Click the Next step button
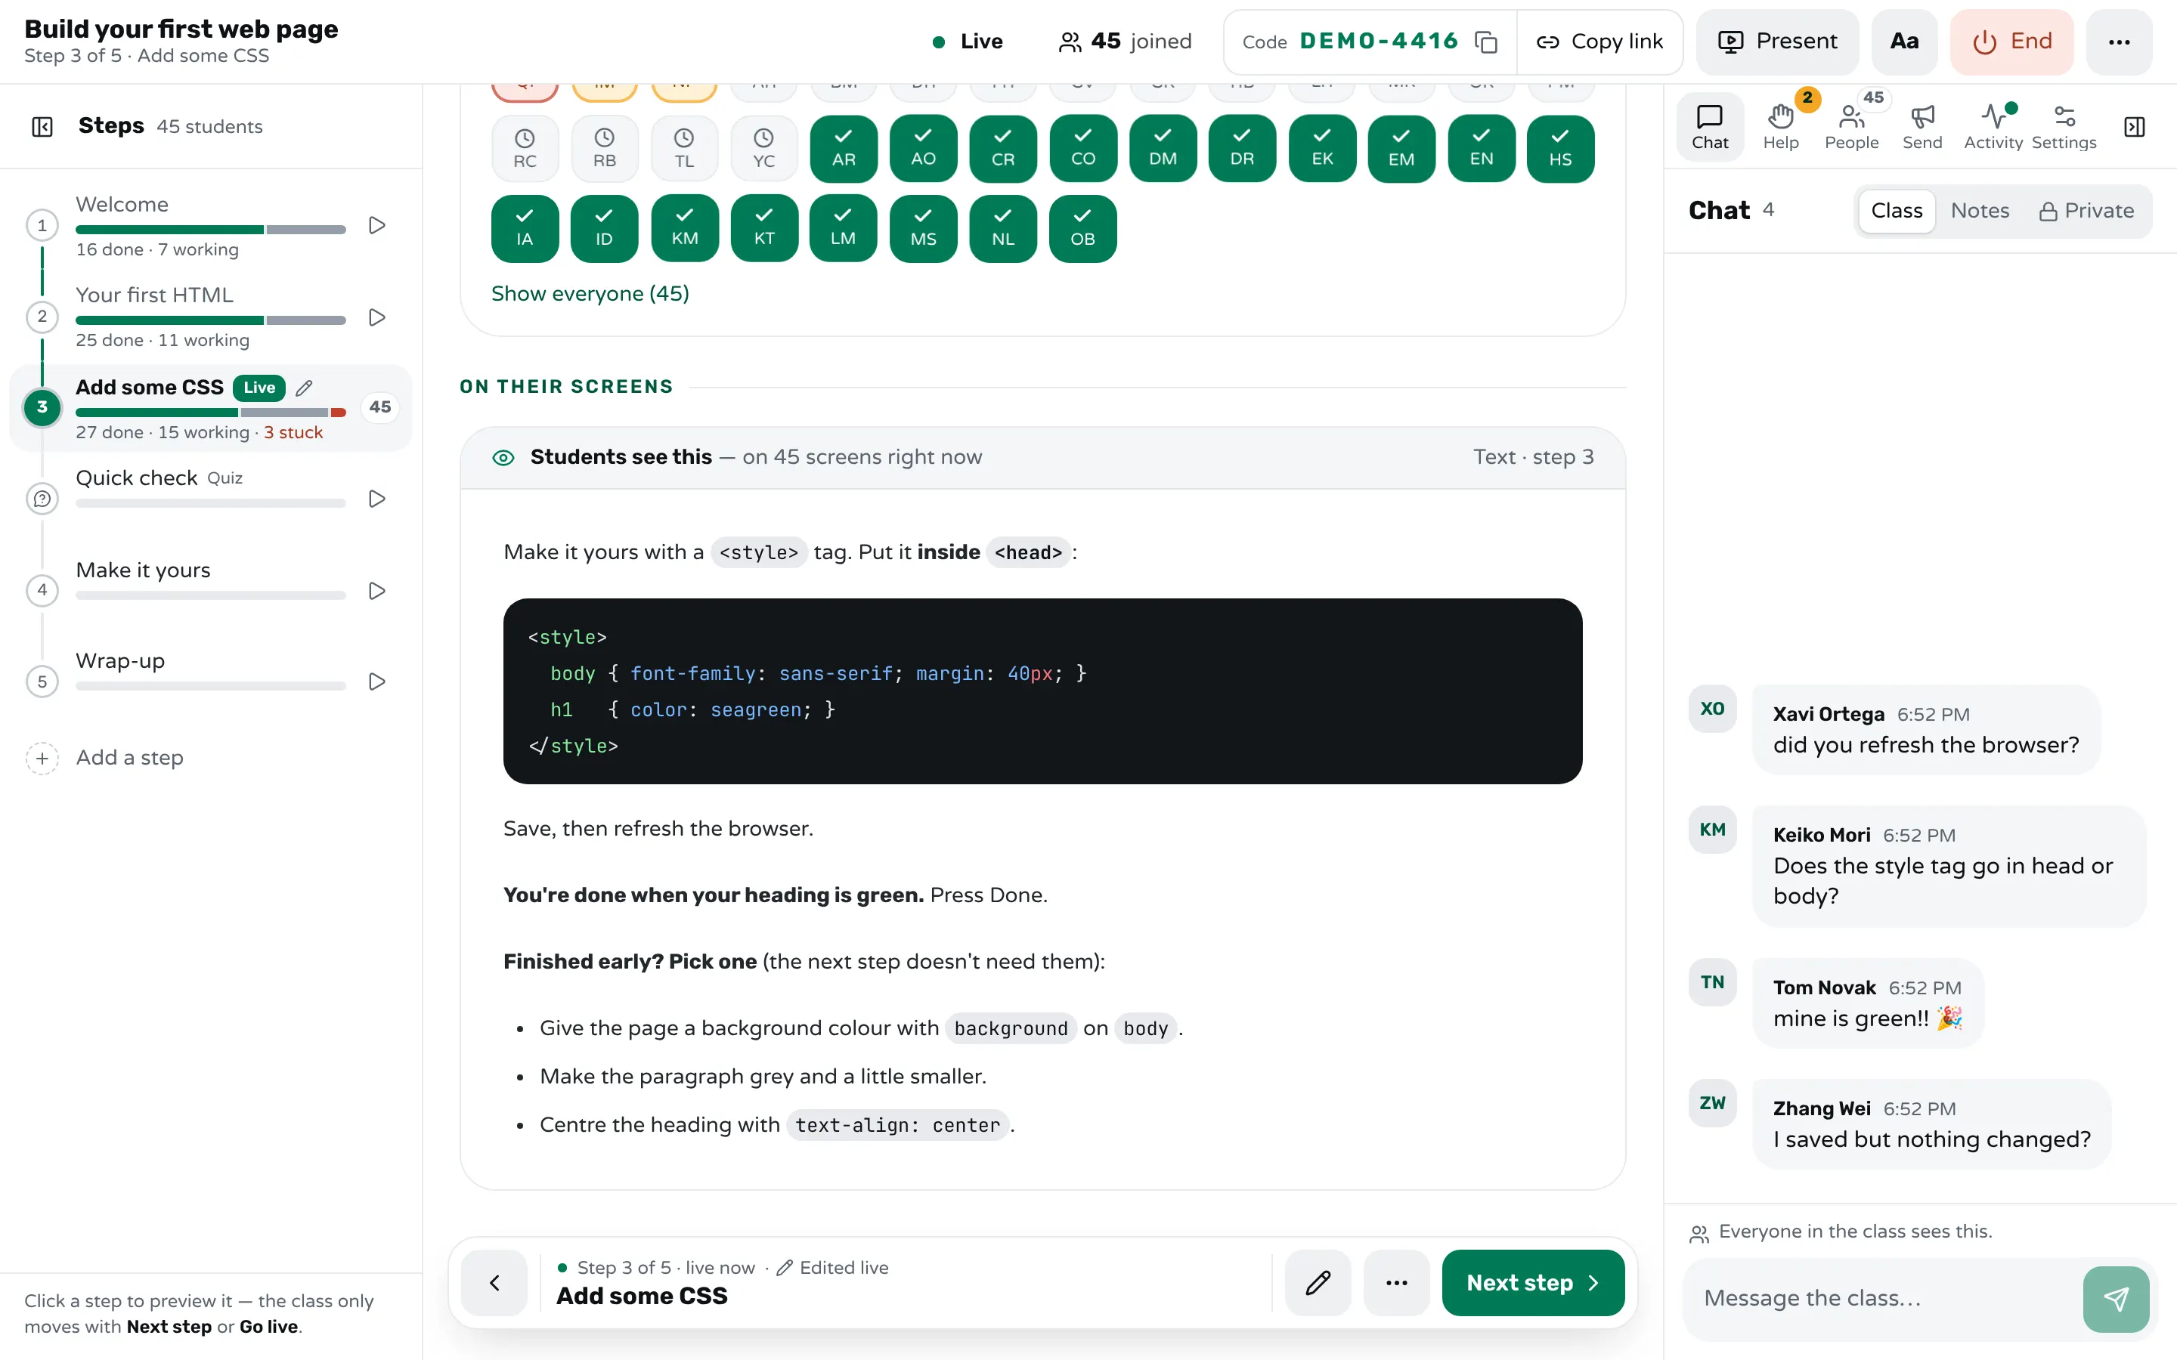Screen dimensions: 2177x1360 (1532, 1283)
